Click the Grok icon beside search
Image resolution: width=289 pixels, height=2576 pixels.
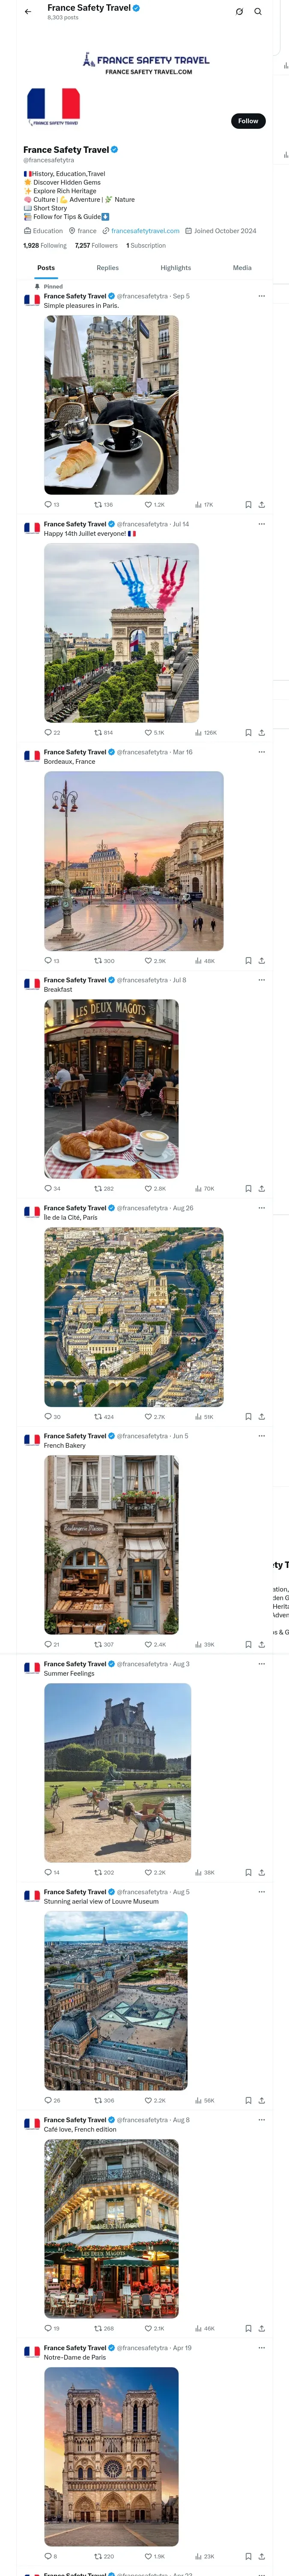tap(239, 12)
